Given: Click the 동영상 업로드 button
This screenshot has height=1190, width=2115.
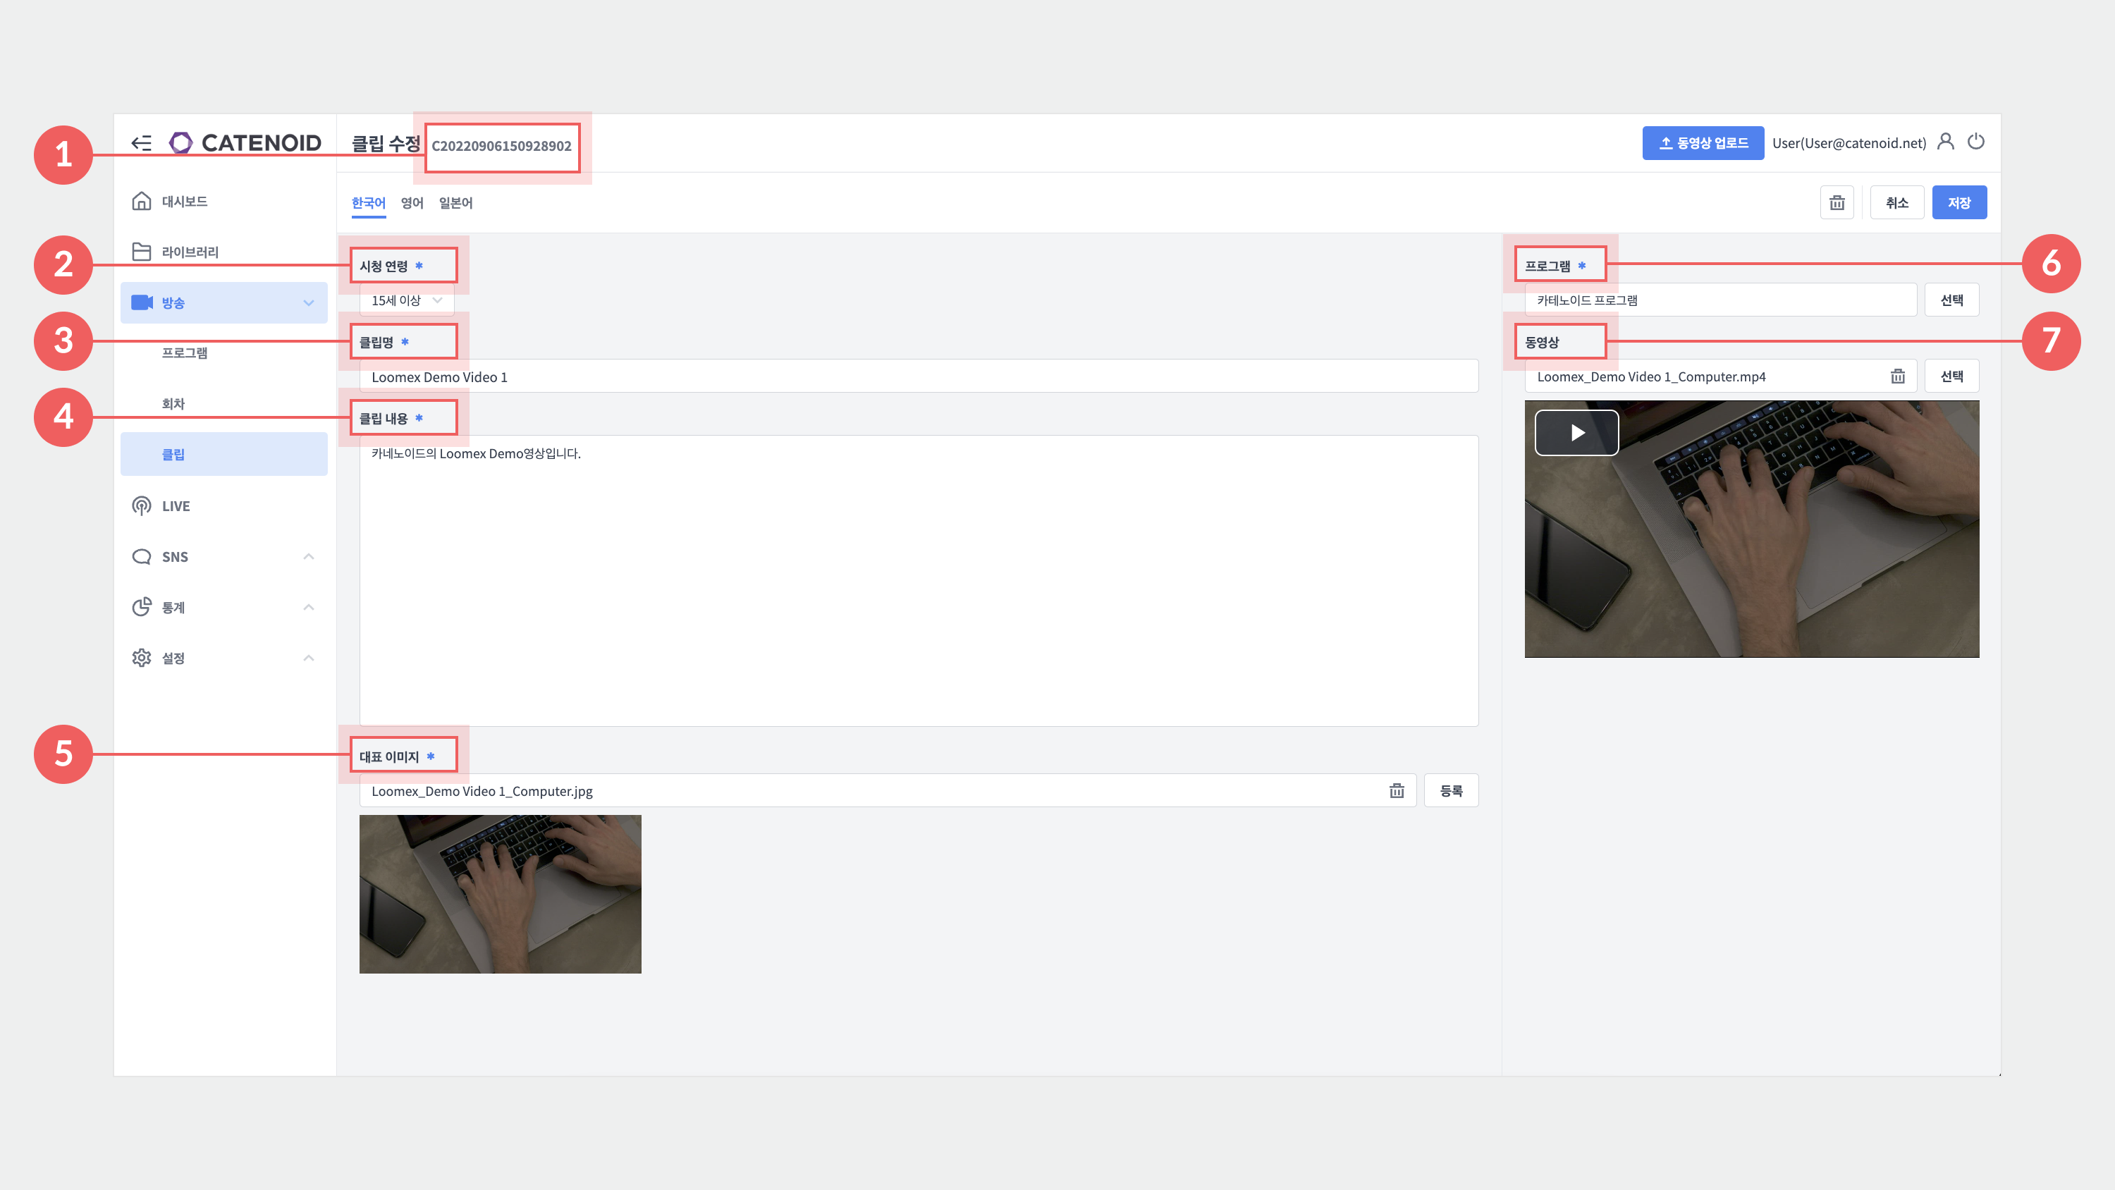Looking at the screenshot, I should coord(1702,143).
